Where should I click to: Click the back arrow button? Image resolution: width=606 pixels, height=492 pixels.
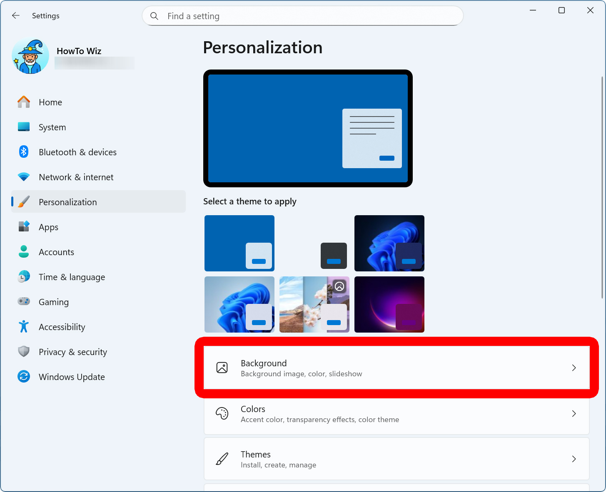click(15, 15)
